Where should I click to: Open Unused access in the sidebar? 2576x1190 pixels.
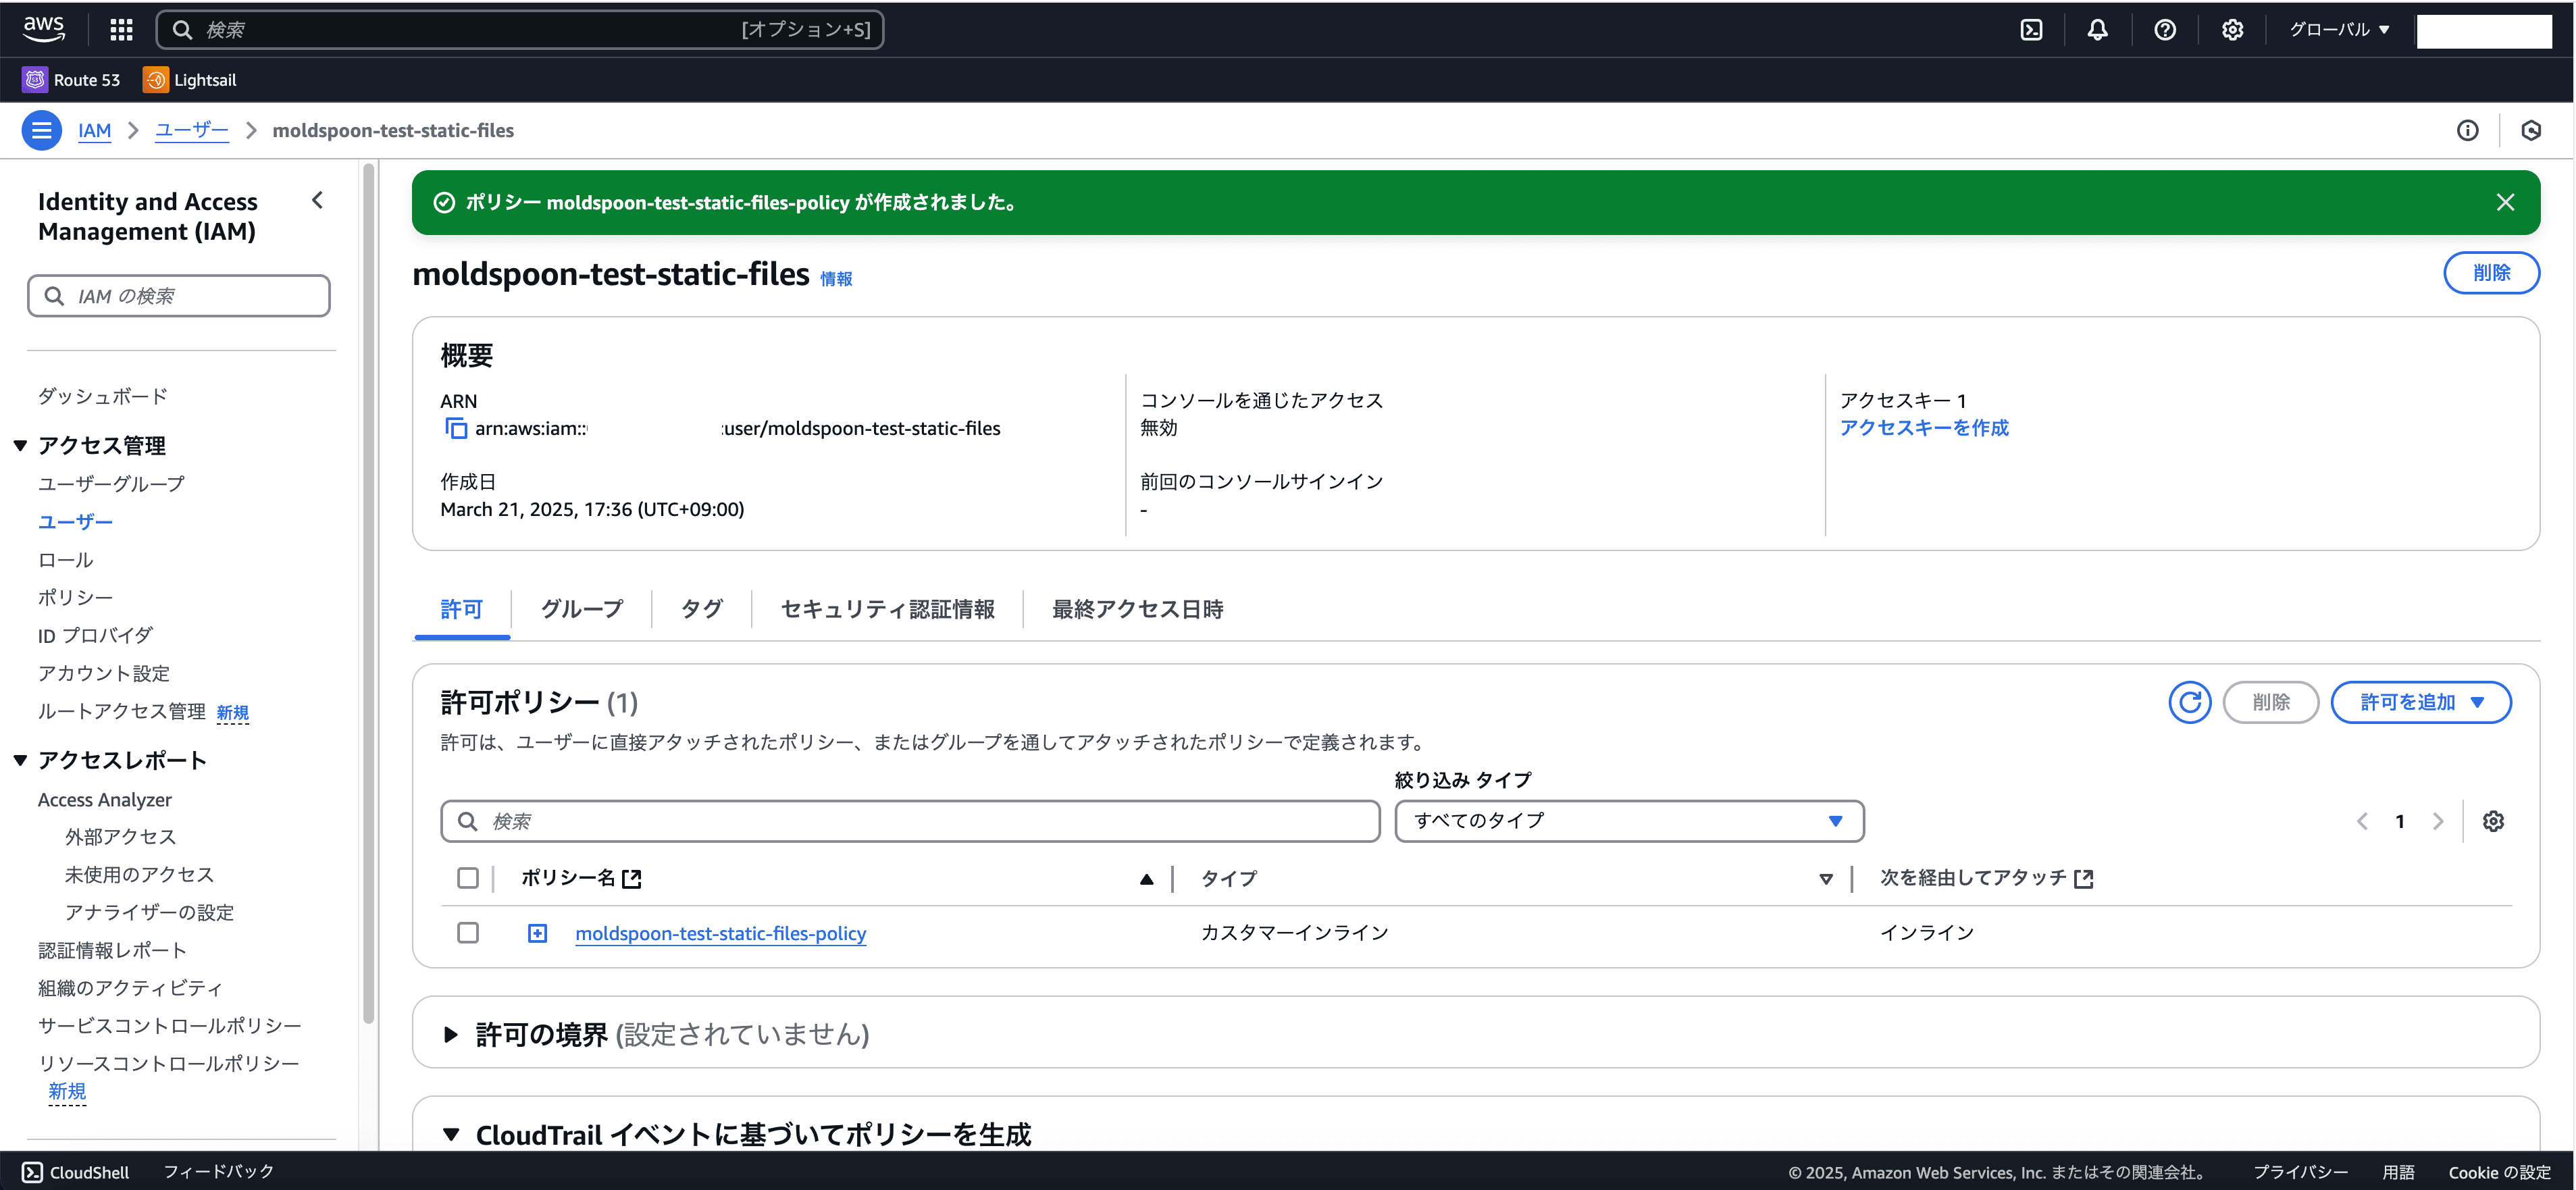click(139, 875)
